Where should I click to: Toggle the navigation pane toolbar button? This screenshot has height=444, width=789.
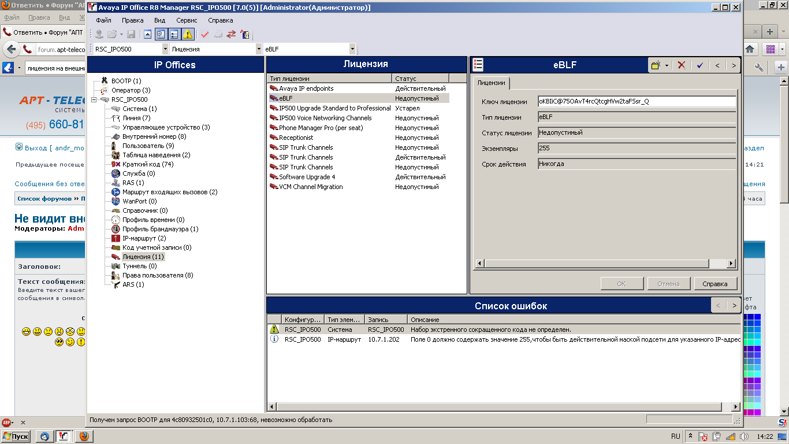tap(161, 34)
